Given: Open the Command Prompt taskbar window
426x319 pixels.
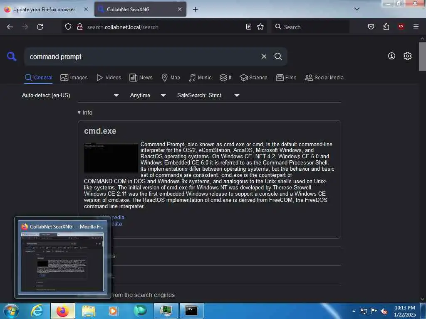Looking at the screenshot, I should [191, 311].
